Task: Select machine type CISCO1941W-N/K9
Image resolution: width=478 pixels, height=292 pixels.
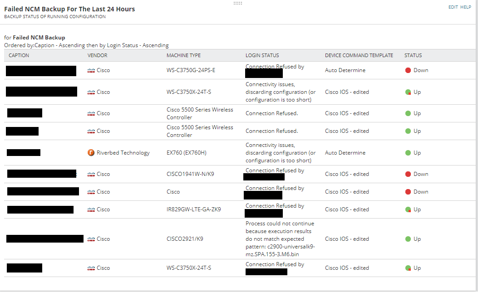Action: click(x=190, y=174)
